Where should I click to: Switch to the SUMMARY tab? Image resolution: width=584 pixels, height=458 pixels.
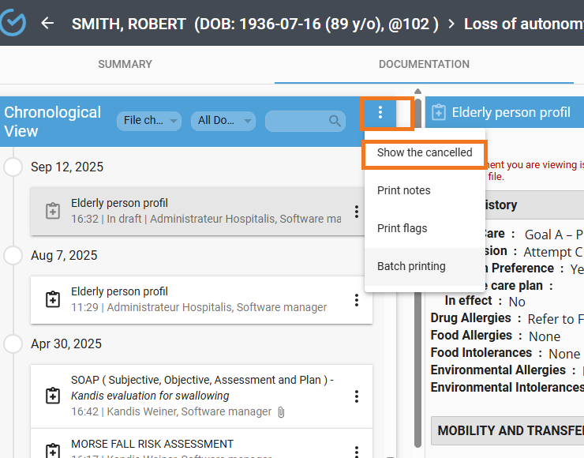pos(125,64)
